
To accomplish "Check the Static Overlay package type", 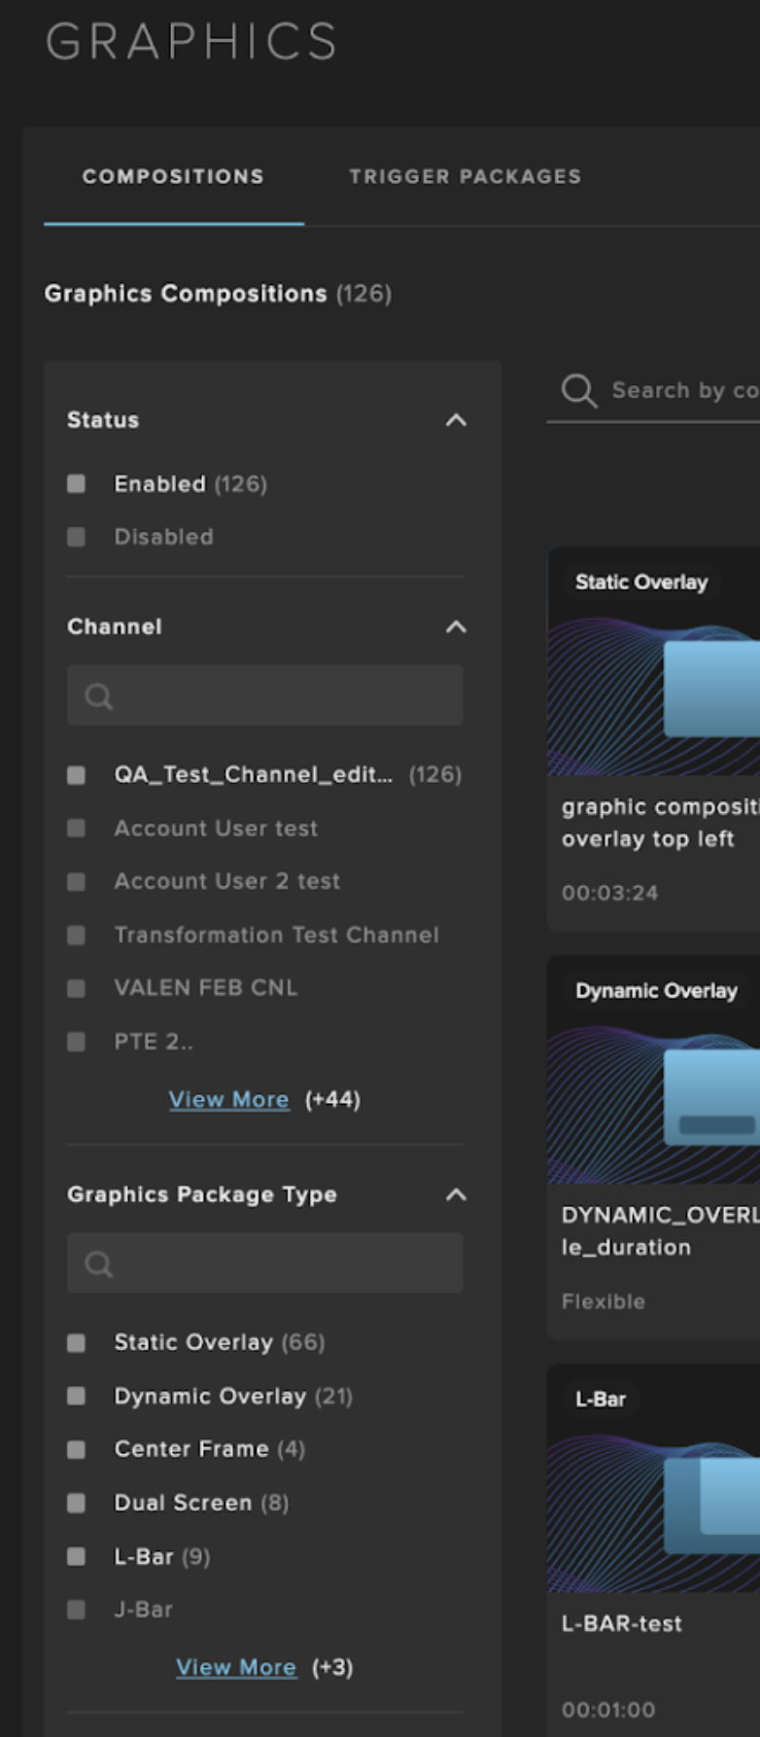I will 76,1343.
